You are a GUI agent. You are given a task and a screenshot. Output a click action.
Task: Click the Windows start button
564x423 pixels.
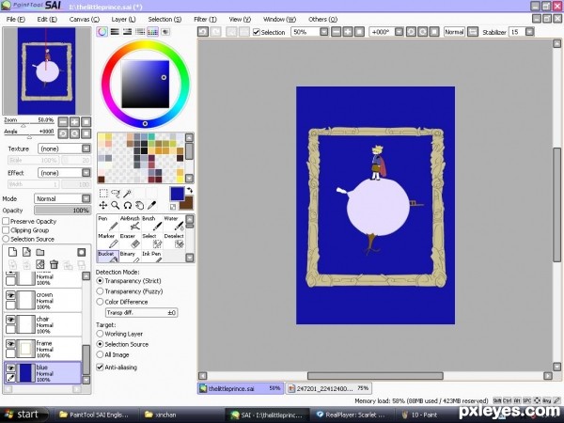click(x=23, y=415)
